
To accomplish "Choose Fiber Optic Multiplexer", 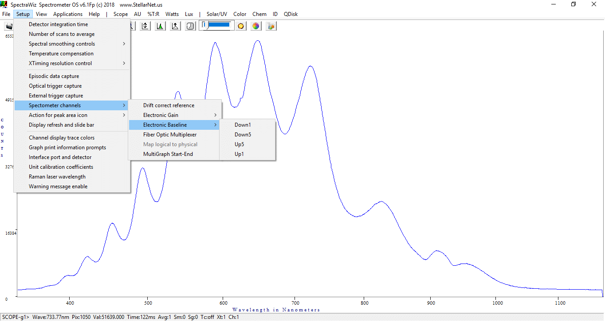I will point(175,135).
